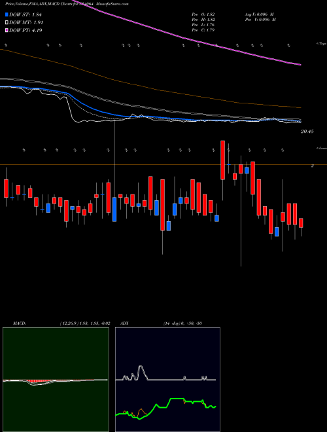
Task: Click the 'ADX' panel heading
Action: 124,323
